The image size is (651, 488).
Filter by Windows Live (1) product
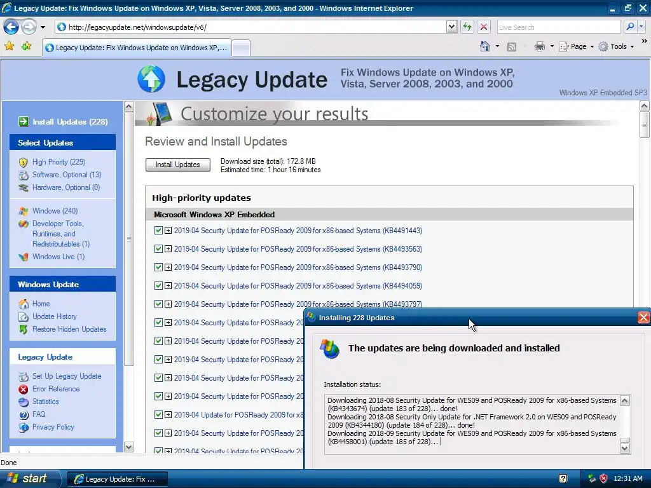pyautogui.click(x=58, y=257)
